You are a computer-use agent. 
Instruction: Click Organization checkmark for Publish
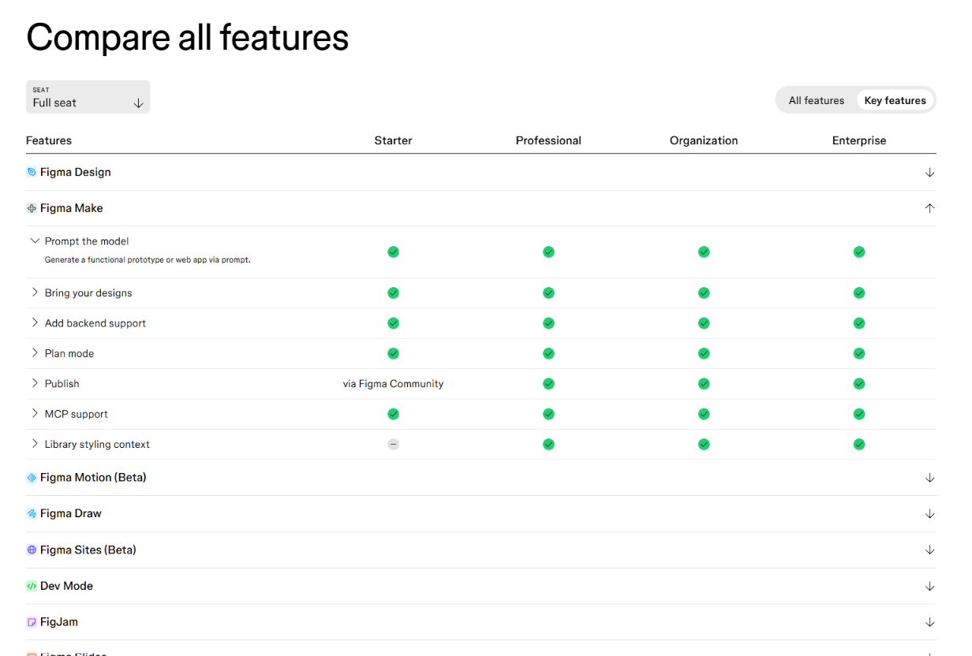coord(704,384)
